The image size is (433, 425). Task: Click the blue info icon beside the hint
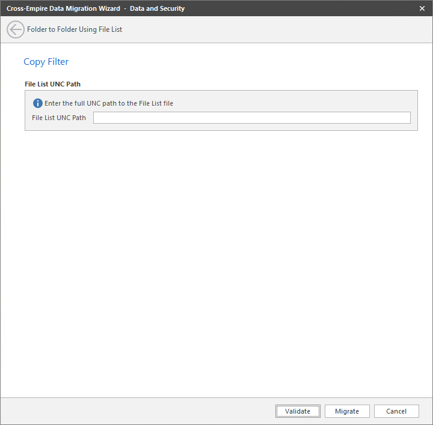click(x=37, y=103)
